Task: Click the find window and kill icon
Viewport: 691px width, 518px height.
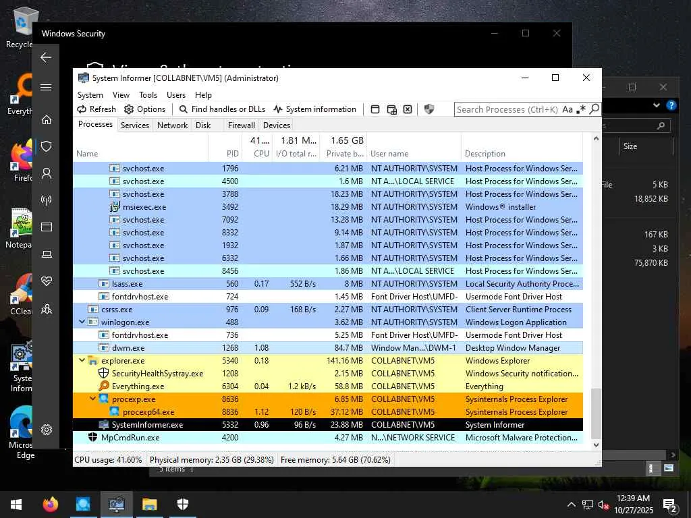Action: (x=408, y=109)
